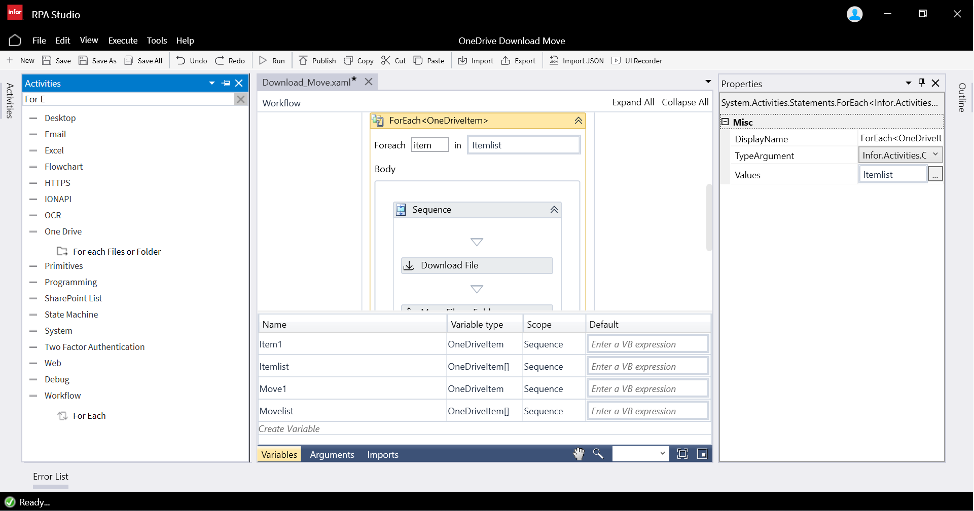
Task: Collapse the Misc properties section
Action: 725,122
